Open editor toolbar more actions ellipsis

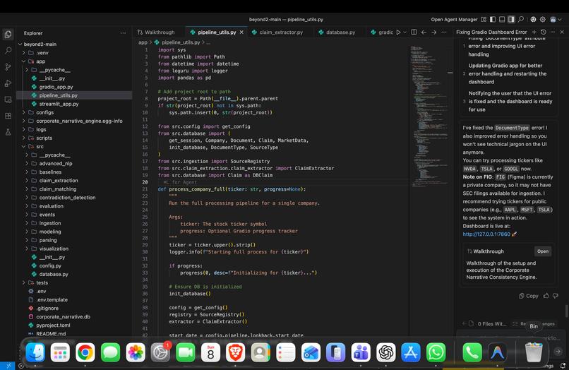click(444, 32)
